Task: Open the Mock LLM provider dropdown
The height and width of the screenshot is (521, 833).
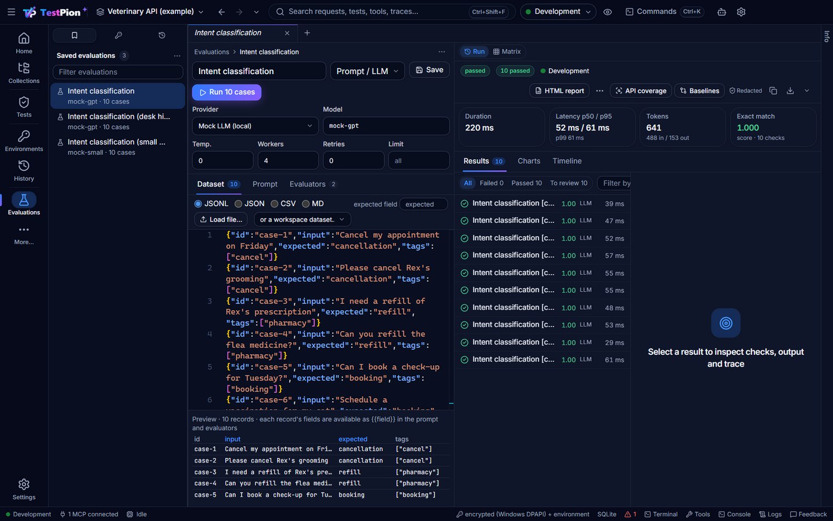Action: tap(255, 126)
